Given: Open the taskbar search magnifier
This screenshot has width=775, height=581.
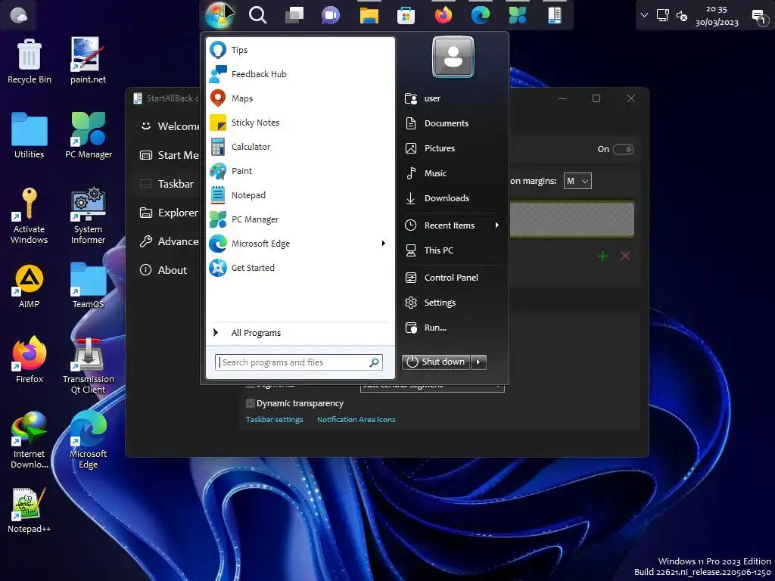Looking at the screenshot, I should click(x=257, y=15).
